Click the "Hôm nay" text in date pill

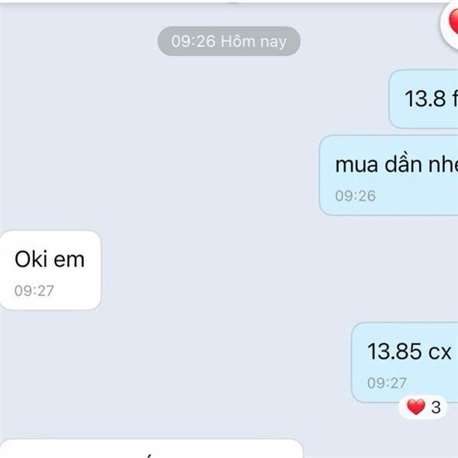253,41
